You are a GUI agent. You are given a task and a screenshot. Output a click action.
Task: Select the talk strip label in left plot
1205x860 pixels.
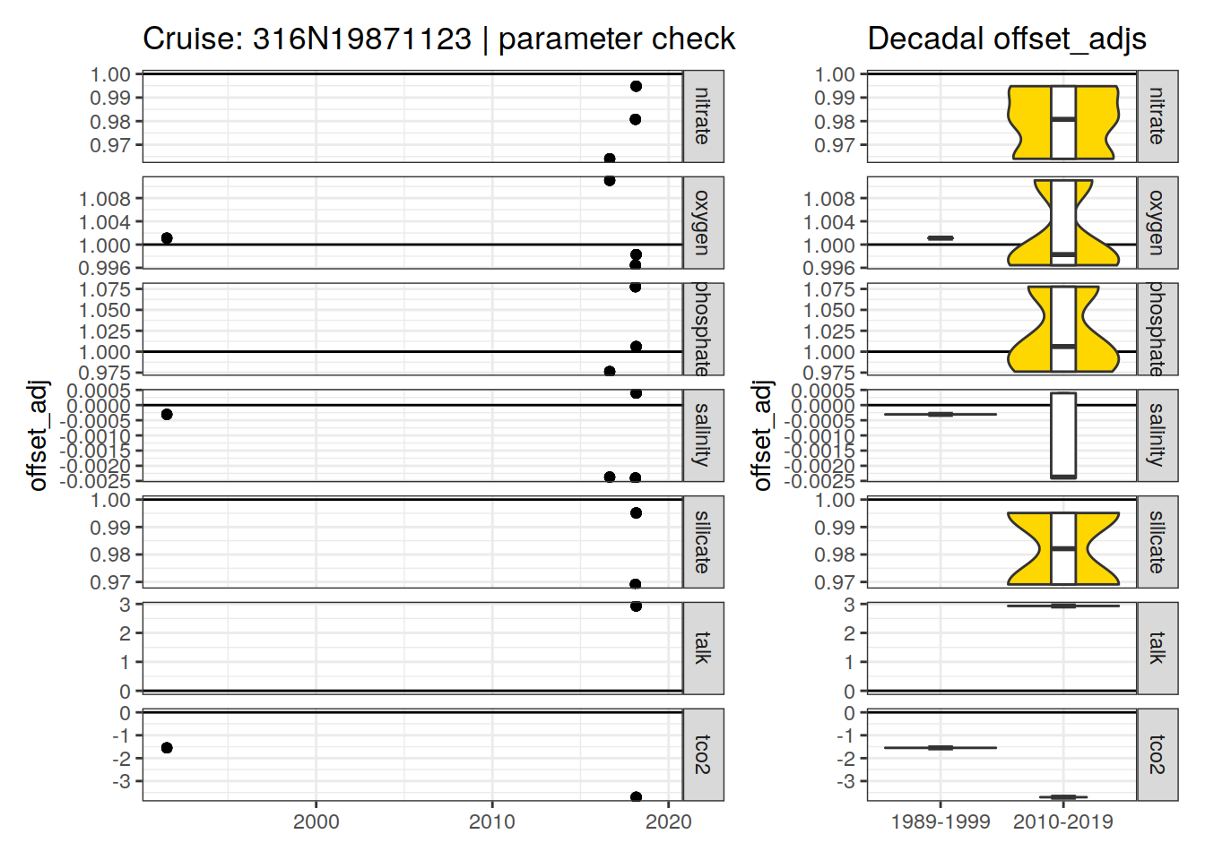click(x=703, y=648)
